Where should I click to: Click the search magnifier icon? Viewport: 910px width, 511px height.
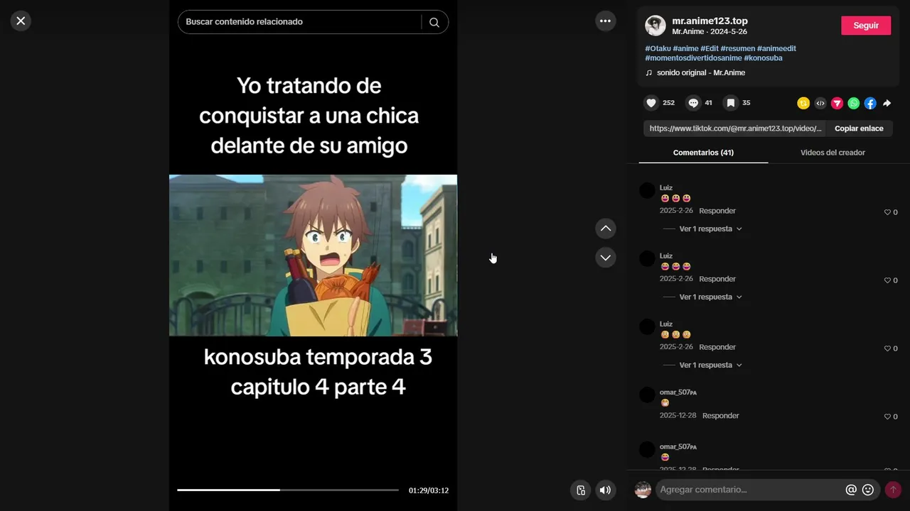(x=434, y=22)
